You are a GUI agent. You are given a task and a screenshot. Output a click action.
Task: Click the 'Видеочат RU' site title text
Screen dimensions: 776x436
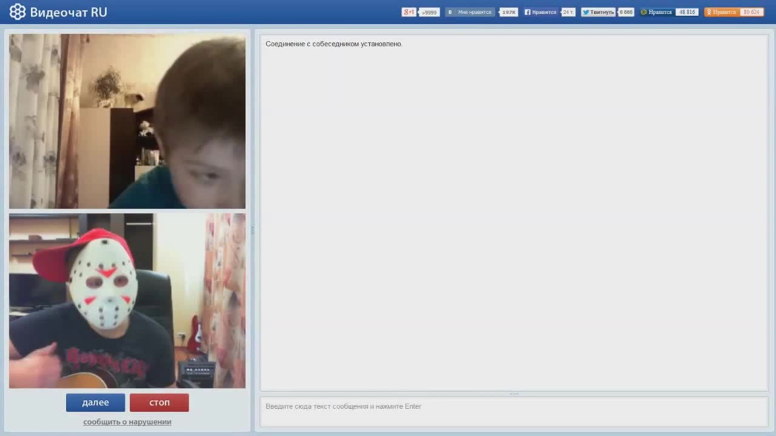pyautogui.click(x=69, y=12)
